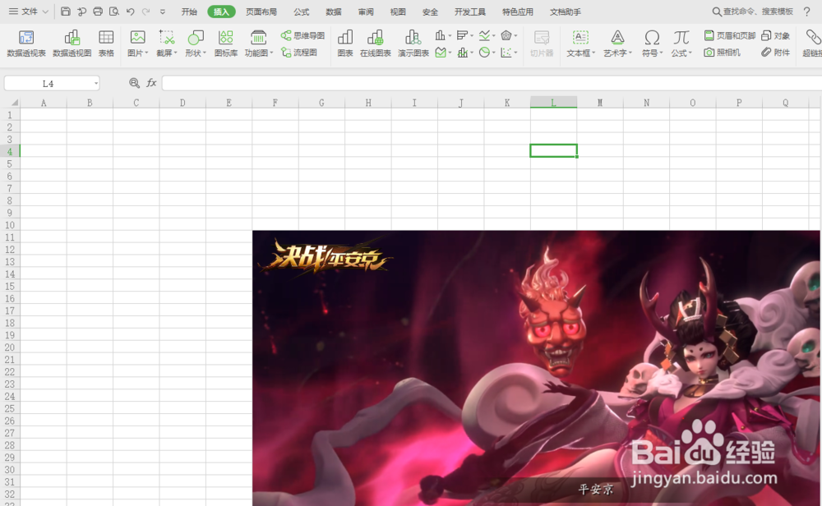This screenshot has width=822, height=506.
Task: Open the column chart dropdown
Action: tap(442, 35)
